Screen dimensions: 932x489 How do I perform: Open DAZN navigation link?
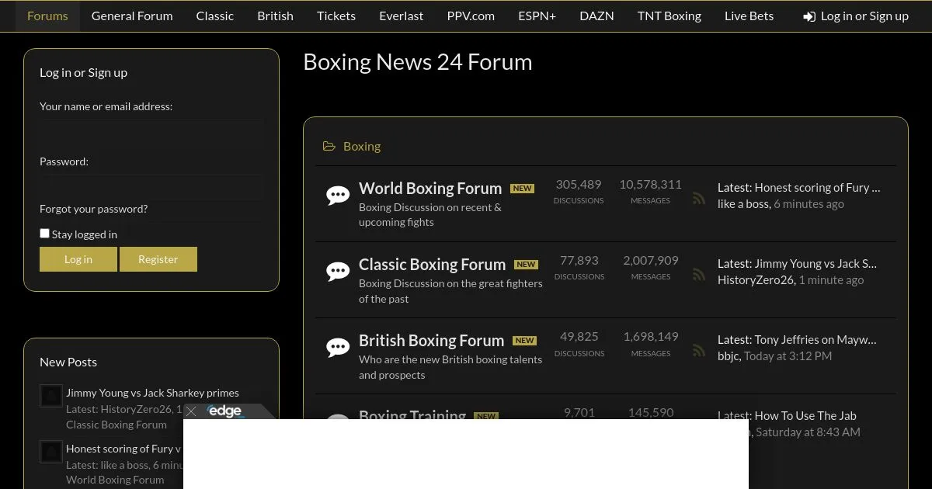pyautogui.click(x=596, y=16)
